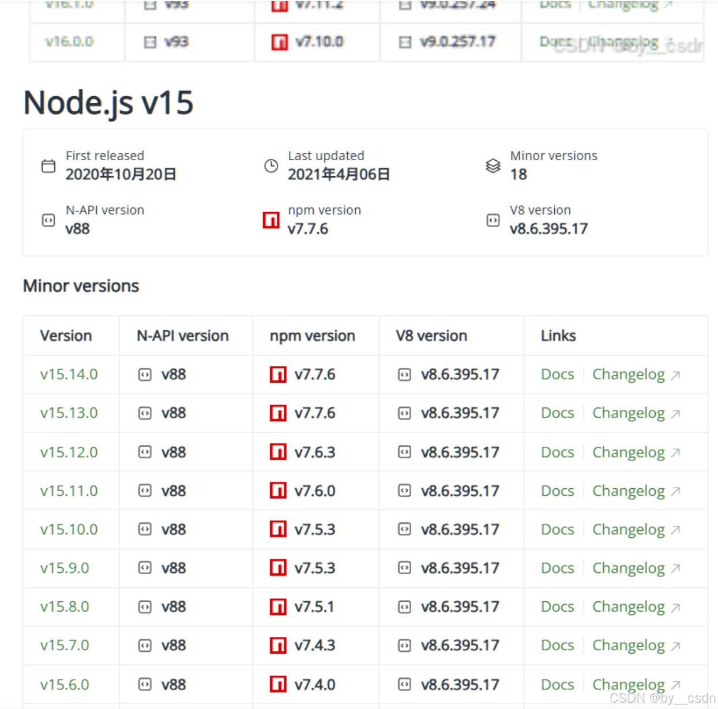Open the v15.12.0 version link
The image size is (718, 709).
(69, 452)
